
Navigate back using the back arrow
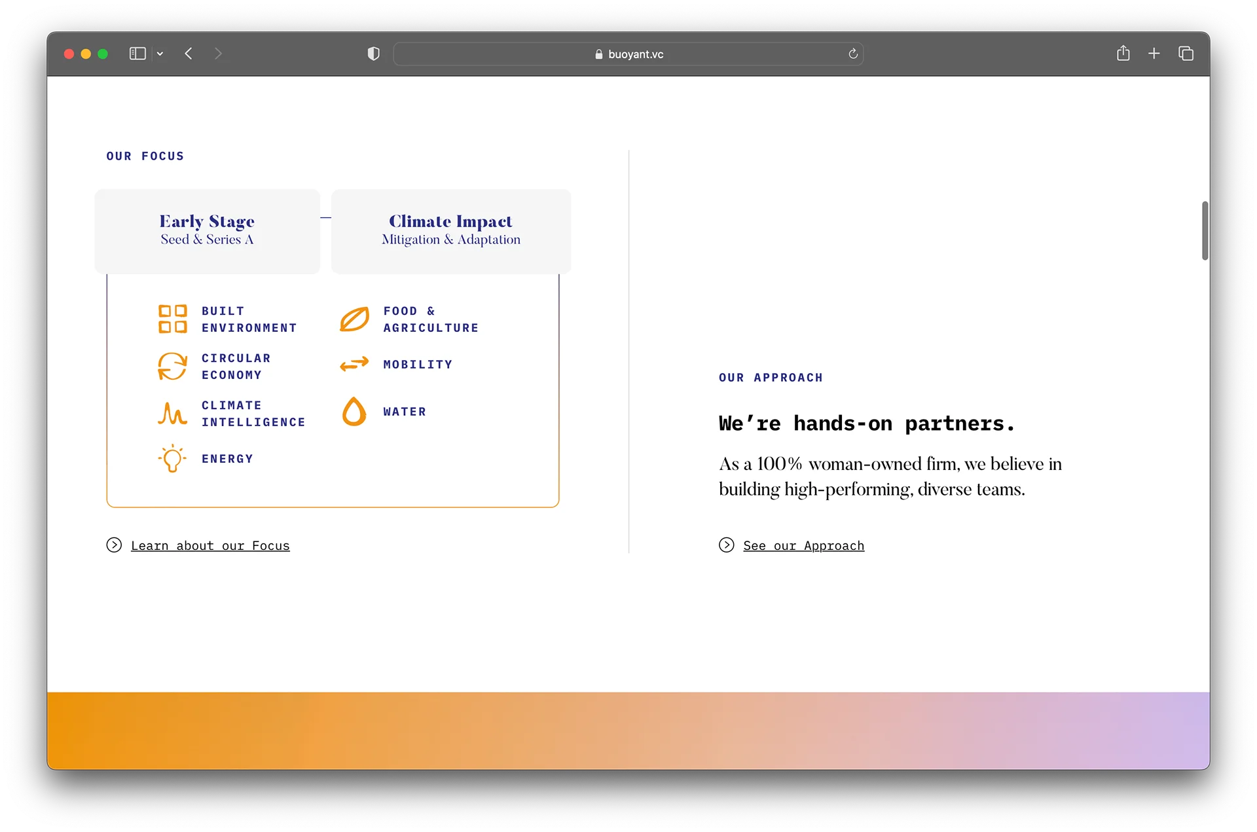(x=189, y=53)
